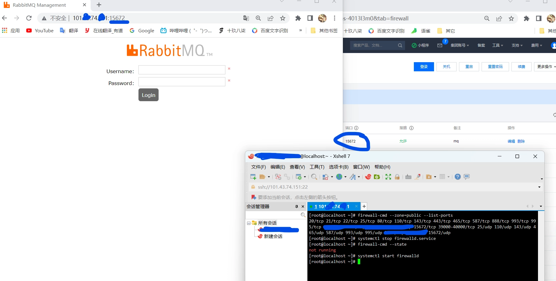The image size is (556, 281).
Task: Click the Xshell toolbar search magnifier icon
Action: [314, 177]
